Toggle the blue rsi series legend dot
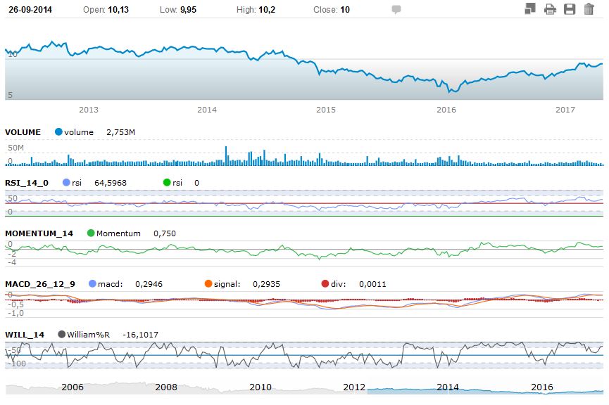 tap(67, 183)
